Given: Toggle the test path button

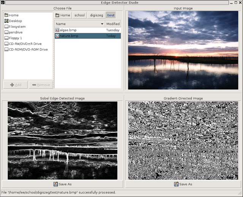Looking at the screenshot, I should point(110,15).
